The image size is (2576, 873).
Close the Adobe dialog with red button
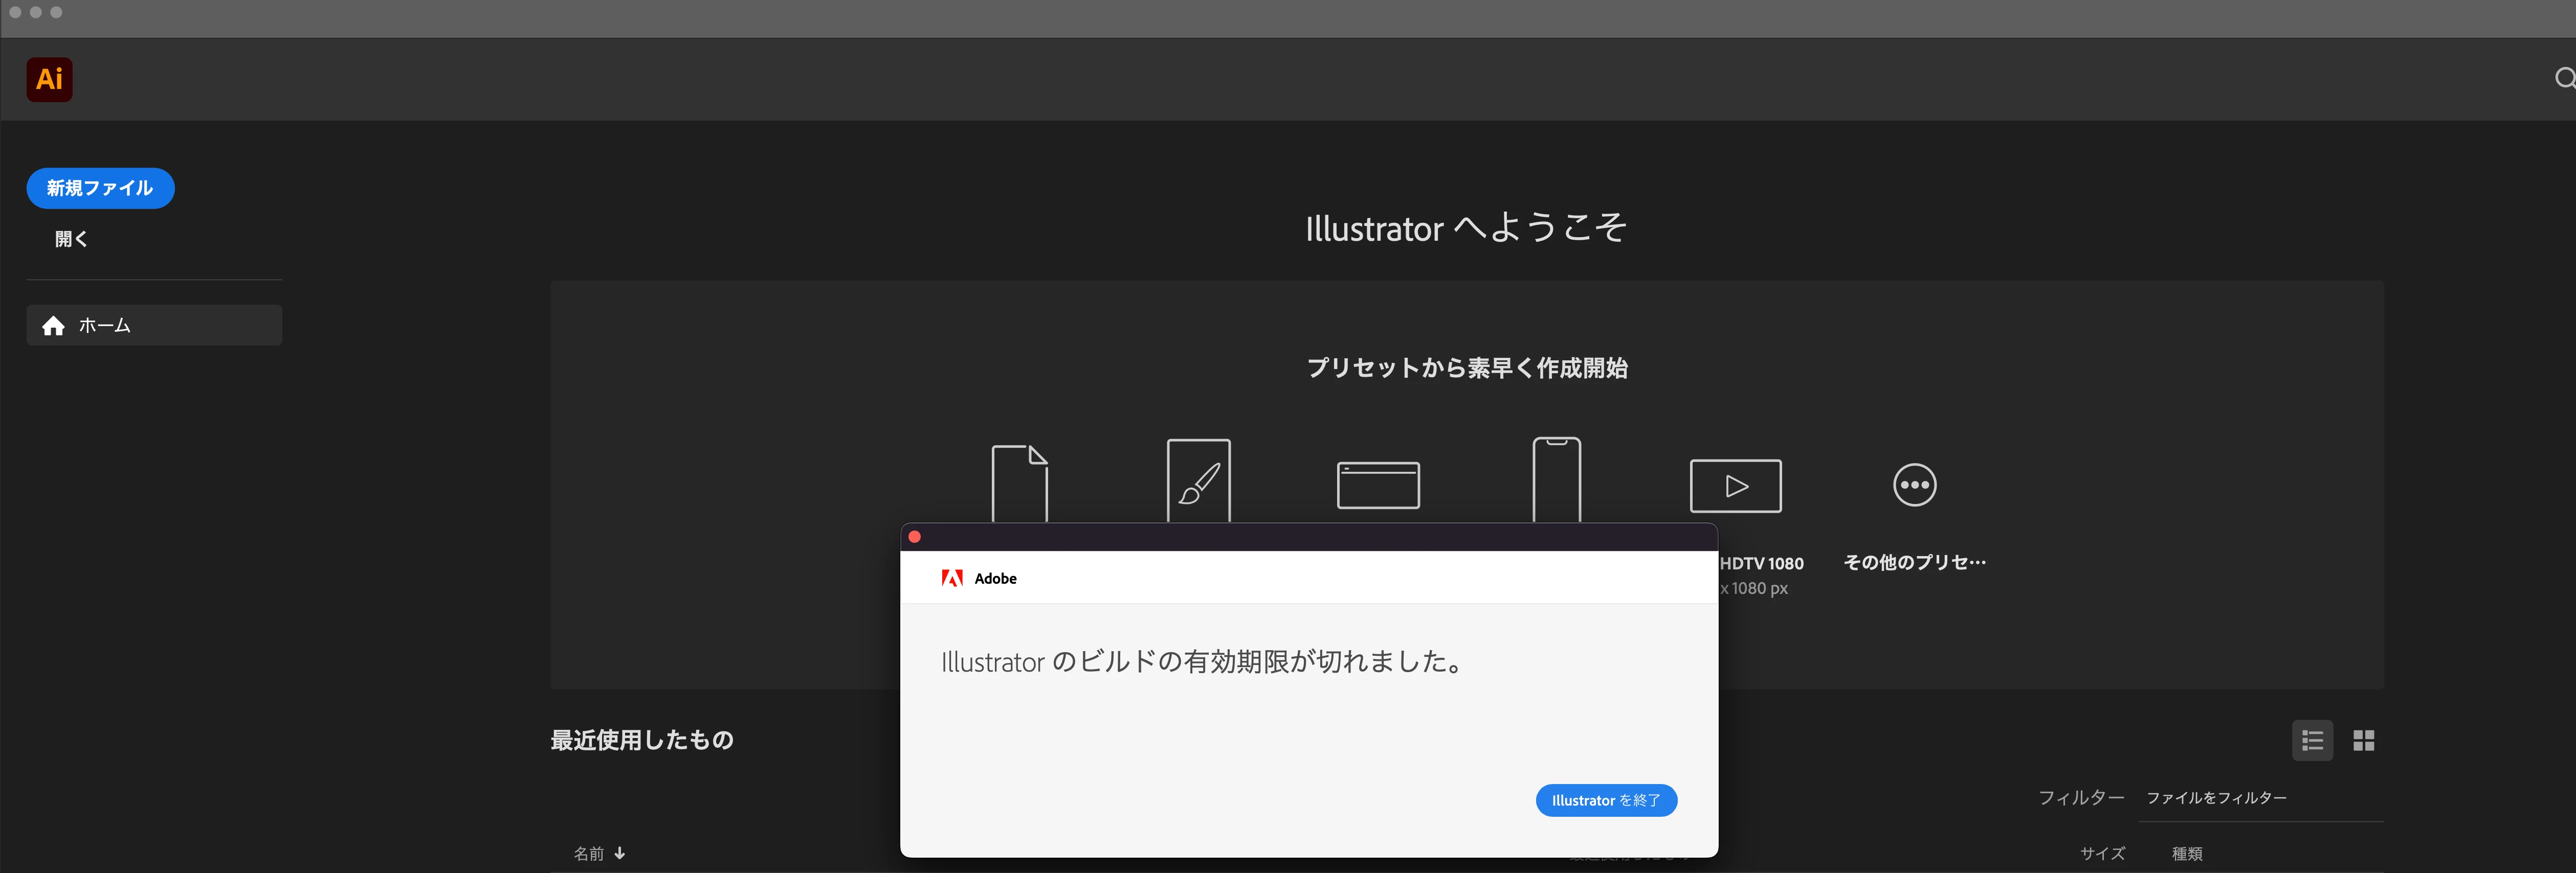pos(914,536)
